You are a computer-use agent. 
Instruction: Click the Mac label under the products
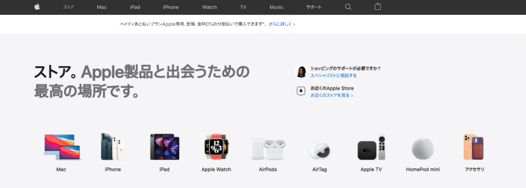[61, 169]
